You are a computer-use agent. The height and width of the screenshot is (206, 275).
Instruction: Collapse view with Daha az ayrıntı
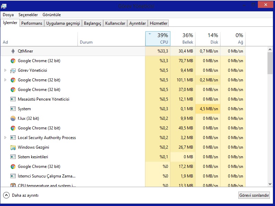[21, 195]
